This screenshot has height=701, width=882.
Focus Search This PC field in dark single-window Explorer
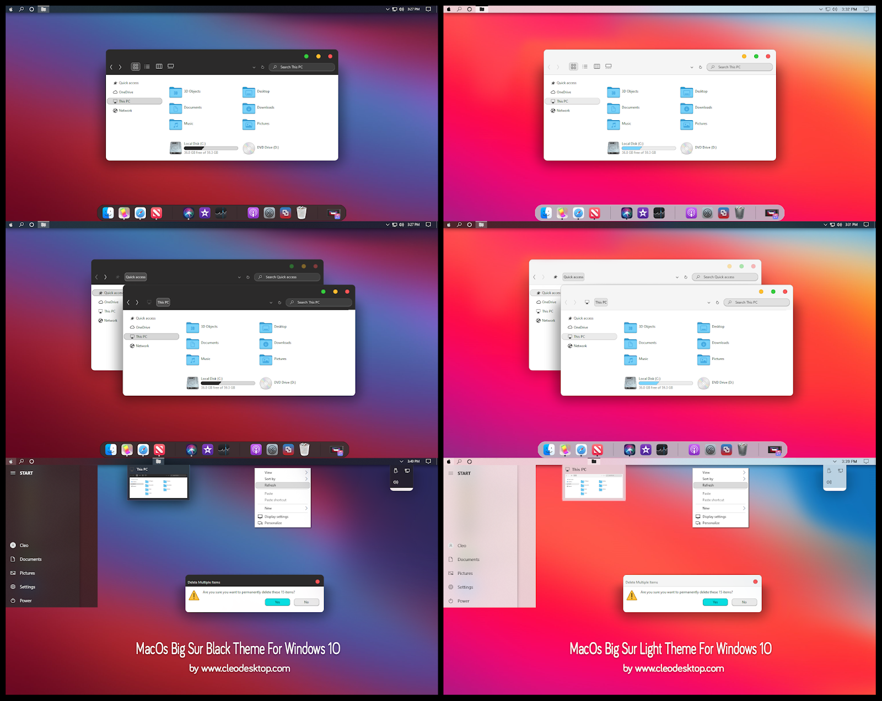(302, 67)
